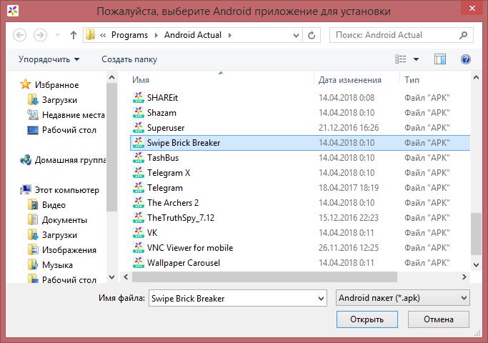Click the back navigation arrow
This screenshot has width=488, height=343.
19,35
